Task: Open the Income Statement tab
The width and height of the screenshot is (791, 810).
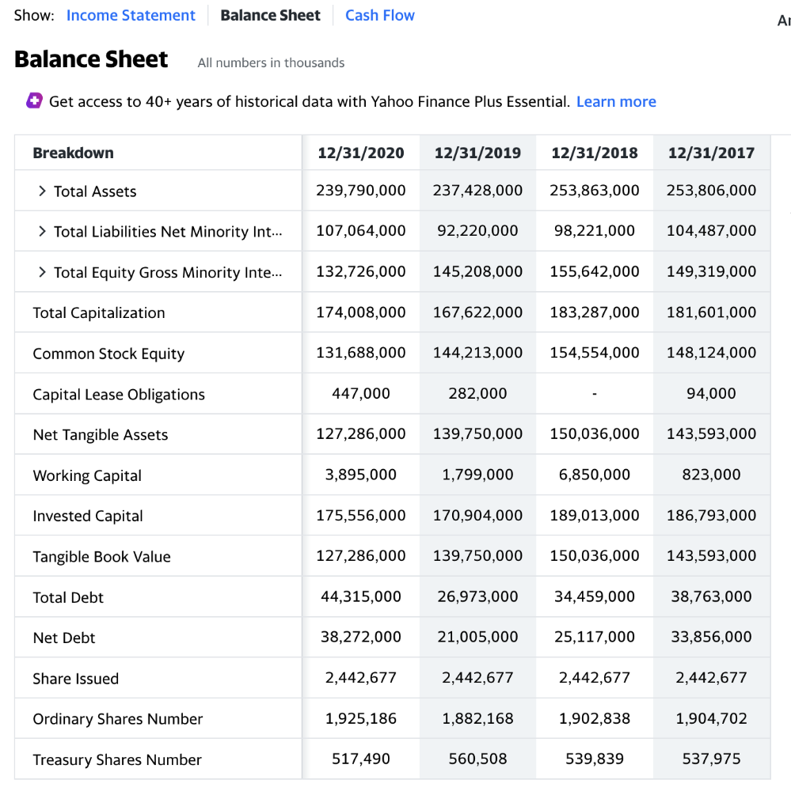Action: [131, 16]
